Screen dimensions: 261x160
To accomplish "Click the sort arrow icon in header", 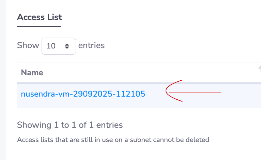I will [259, 69].
